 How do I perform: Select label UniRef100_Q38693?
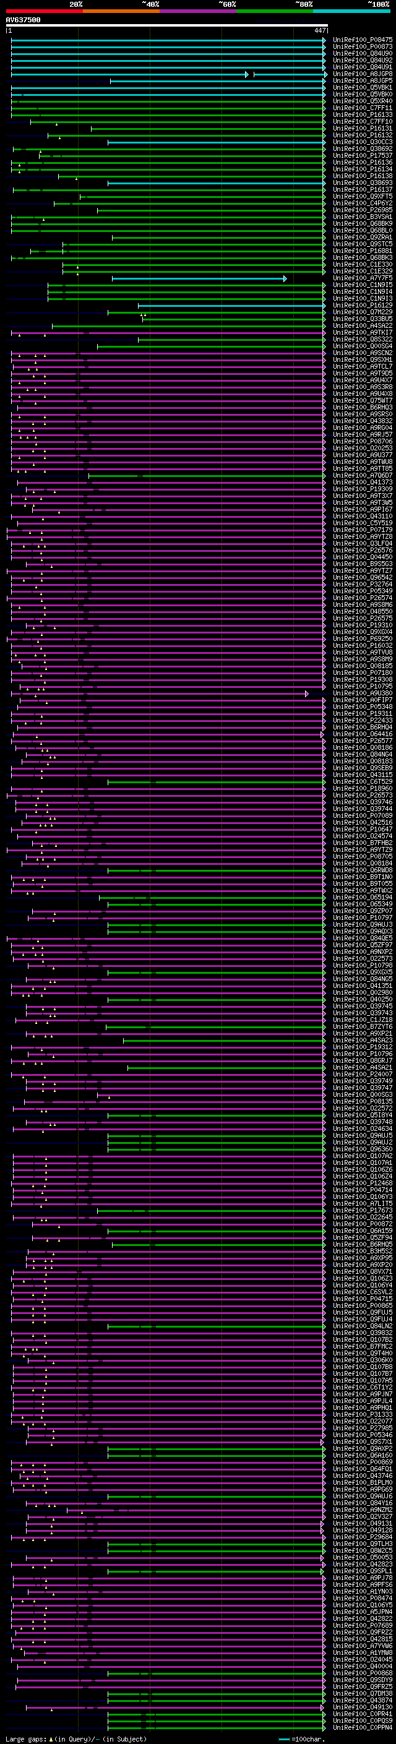pyautogui.click(x=363, y=182)
